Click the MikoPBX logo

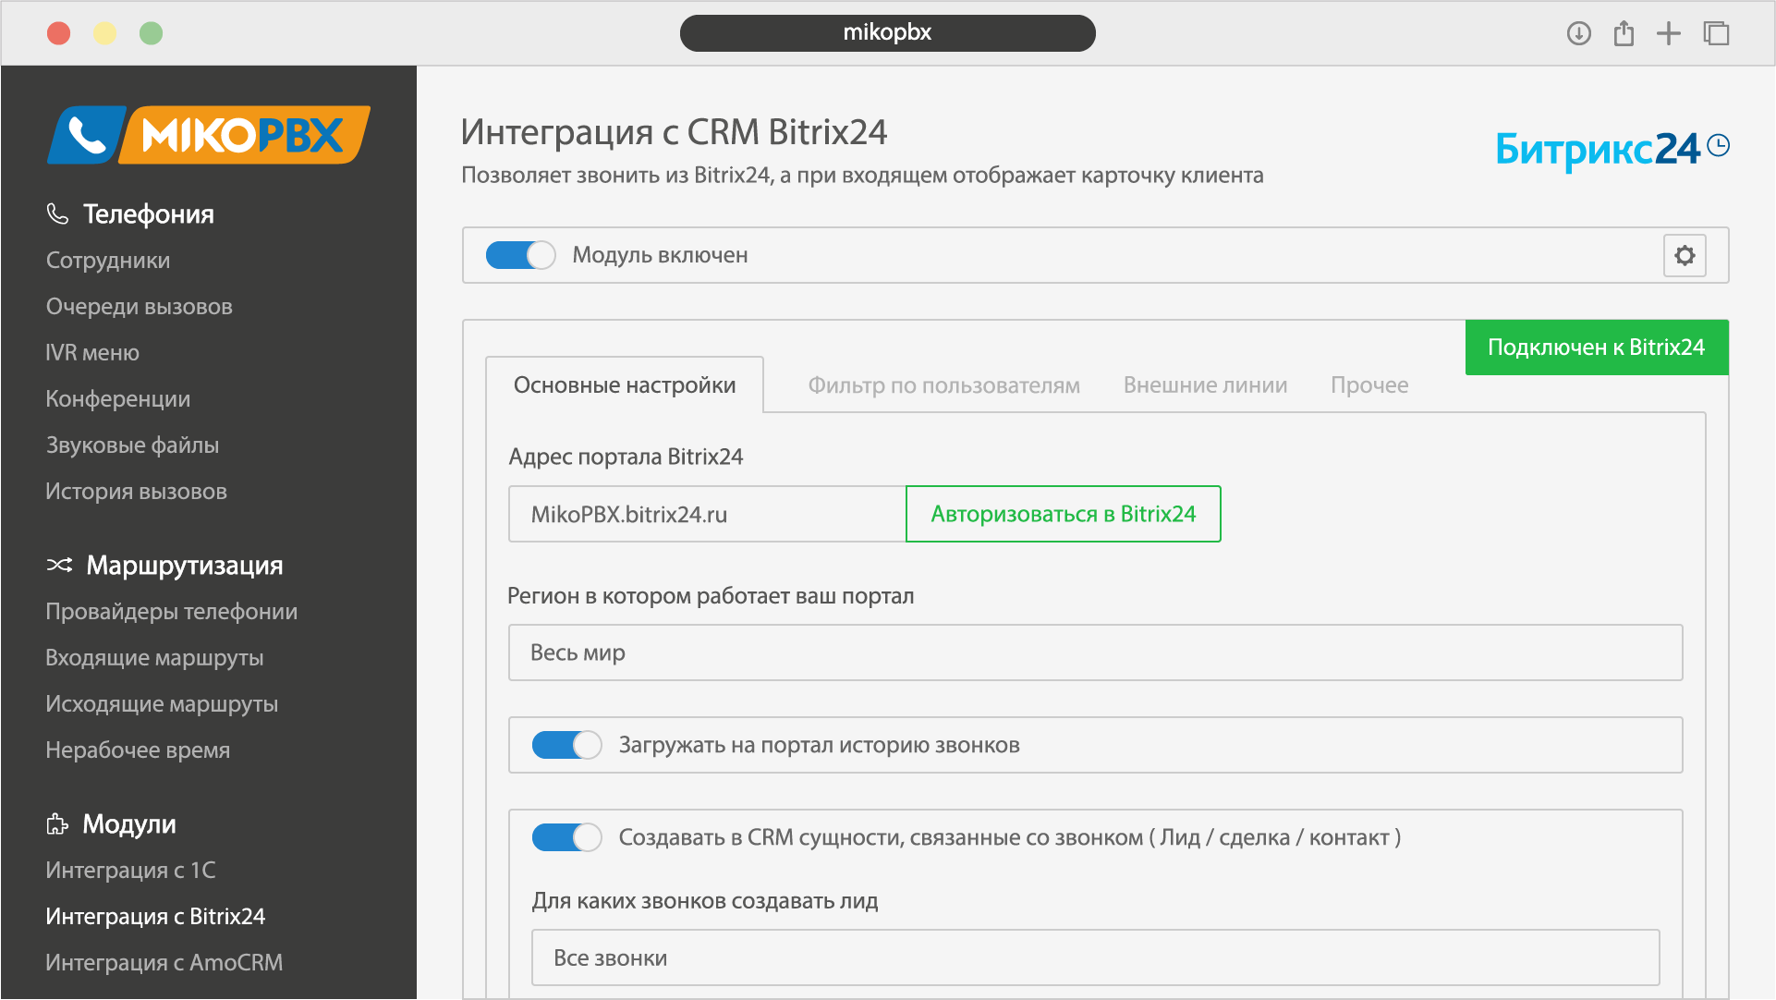(x=209, y=135)
